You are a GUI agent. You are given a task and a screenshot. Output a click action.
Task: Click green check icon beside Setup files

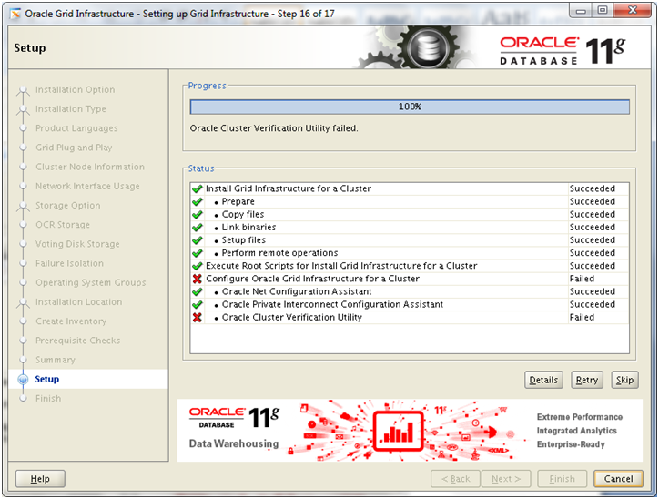pyautogui.click(x=198, y=240)
